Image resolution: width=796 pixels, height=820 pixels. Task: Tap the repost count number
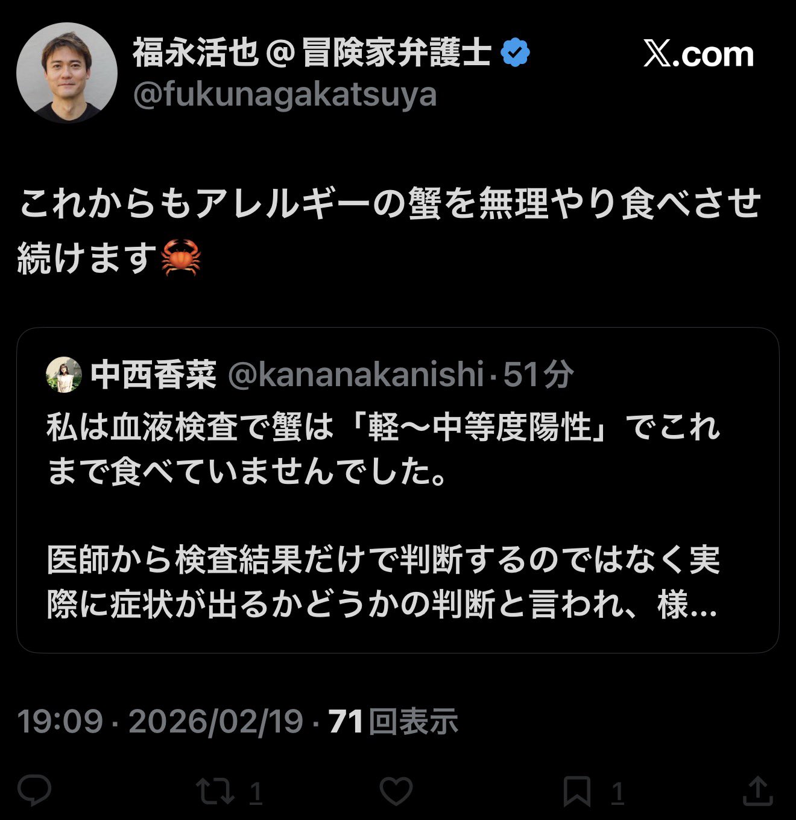[256, 792]
